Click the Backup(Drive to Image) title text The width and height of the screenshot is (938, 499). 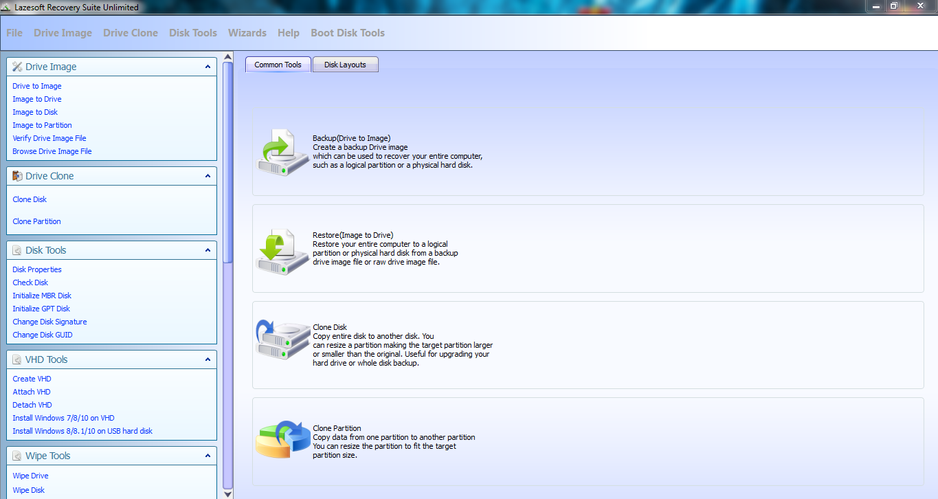coord(352,138)
